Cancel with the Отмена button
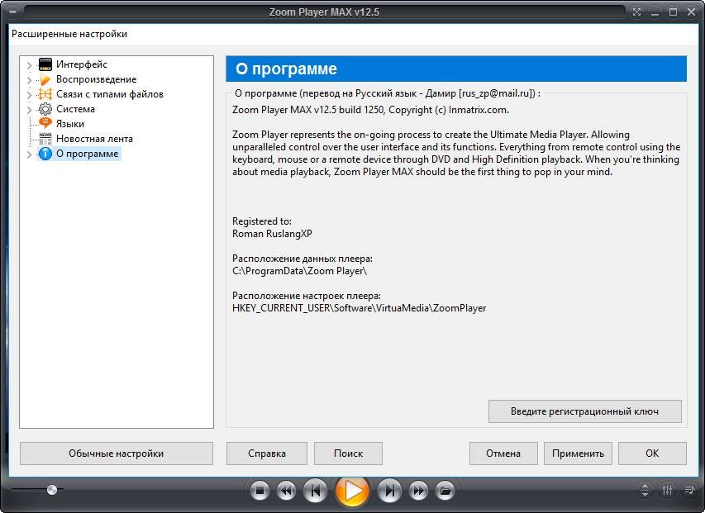This screenshot has width=705, height=513. pos(503,454)
